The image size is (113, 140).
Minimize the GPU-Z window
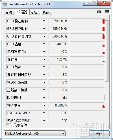pos(86,3)
